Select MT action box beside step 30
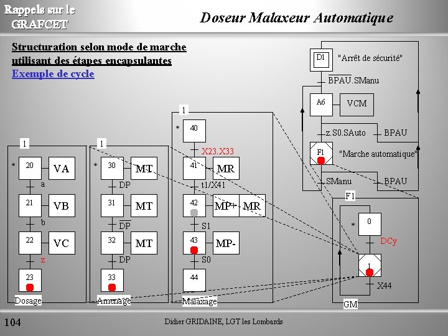The height and width of the screenshot is (336, 448). [144, 168]
